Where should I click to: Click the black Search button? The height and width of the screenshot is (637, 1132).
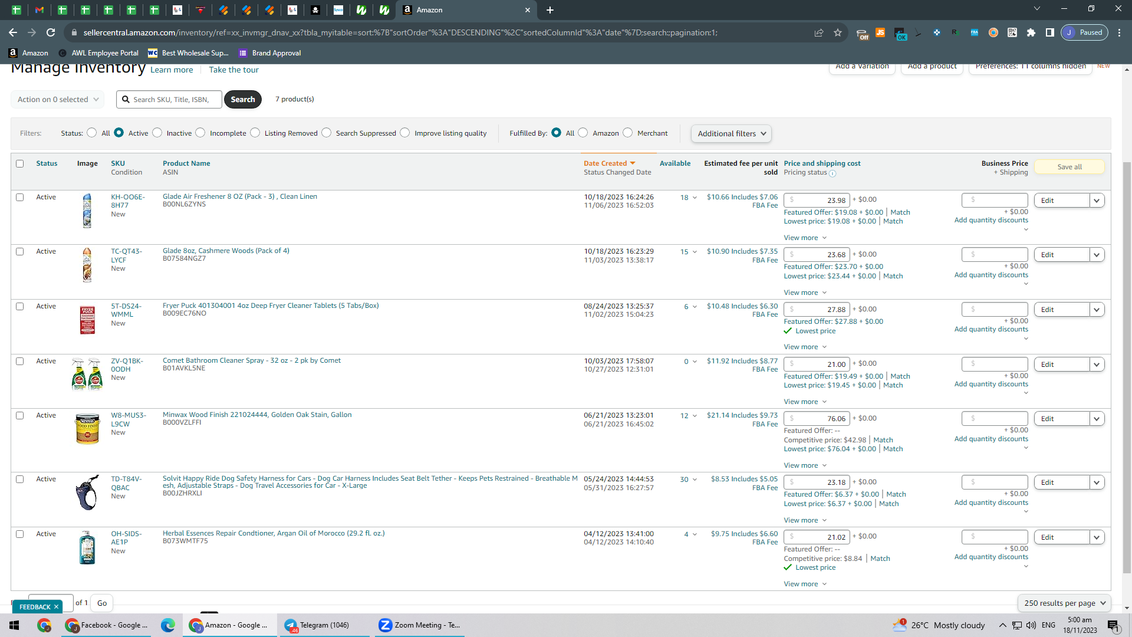pyautogui.click(x=243, y=99)
